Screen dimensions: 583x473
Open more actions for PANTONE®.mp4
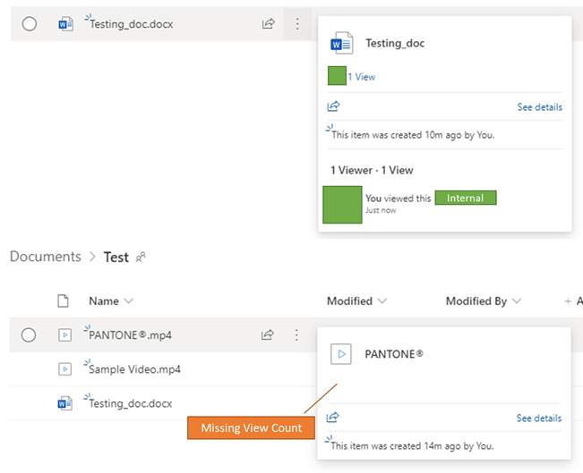coord(296,335)
